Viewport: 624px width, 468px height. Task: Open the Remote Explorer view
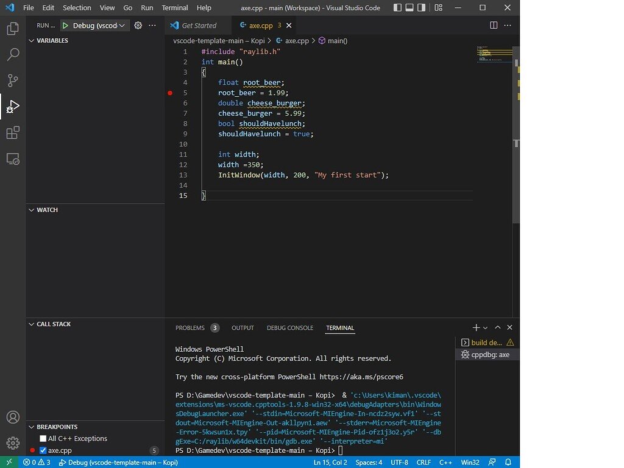pyautogui.click(x=13, y=159)
